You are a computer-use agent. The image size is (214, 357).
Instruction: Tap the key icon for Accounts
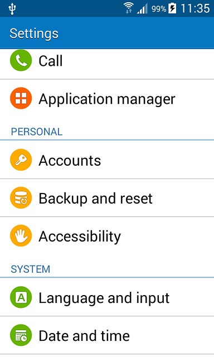click(21, 160)
